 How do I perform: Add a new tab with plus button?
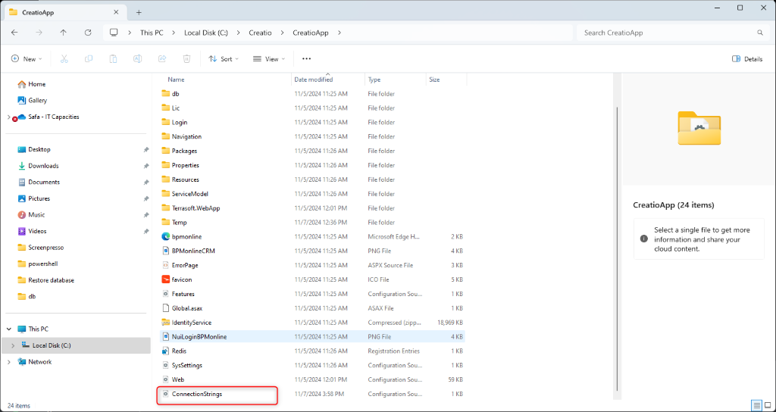[x=139, y=12]
